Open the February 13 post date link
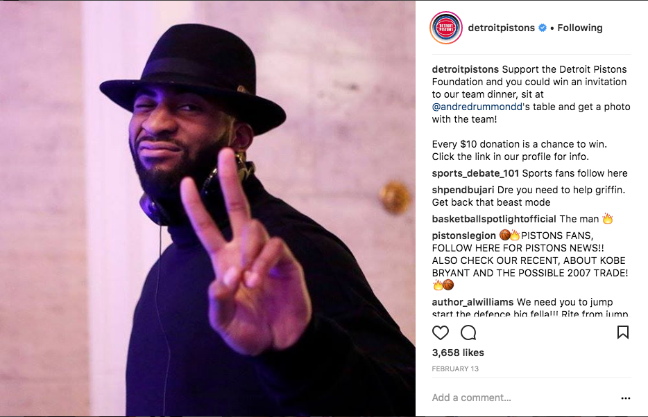Screen dimensions: 648x417 (455, 369)
